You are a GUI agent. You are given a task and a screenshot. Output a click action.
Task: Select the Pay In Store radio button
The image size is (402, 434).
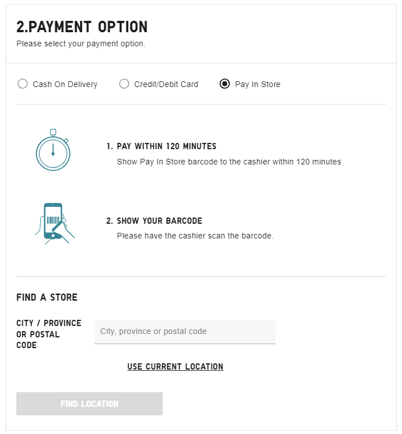pos(225,84)
